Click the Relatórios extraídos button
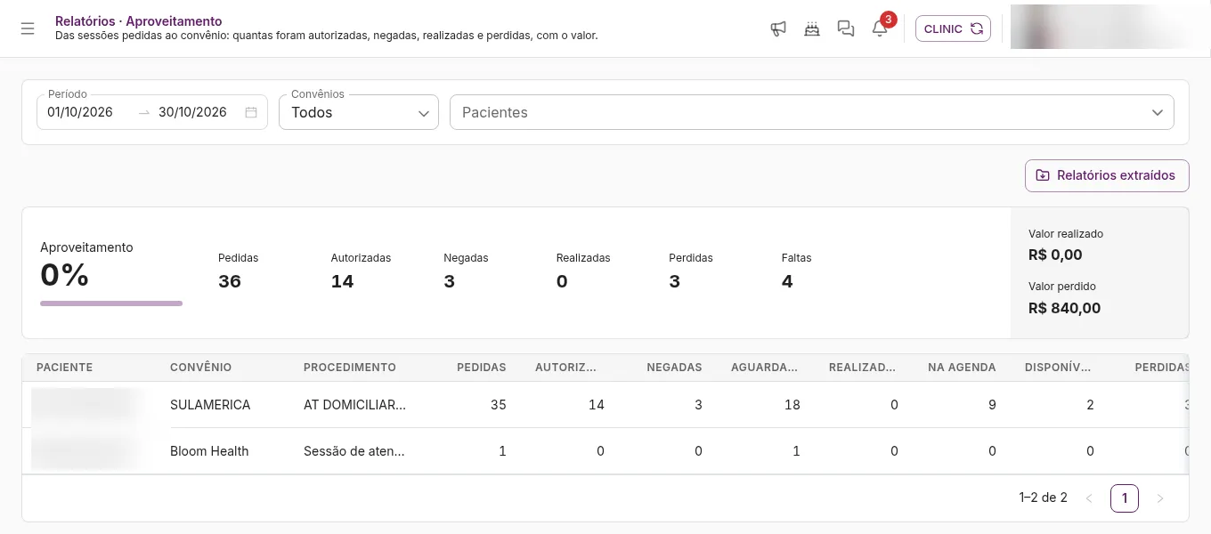 1107,175
